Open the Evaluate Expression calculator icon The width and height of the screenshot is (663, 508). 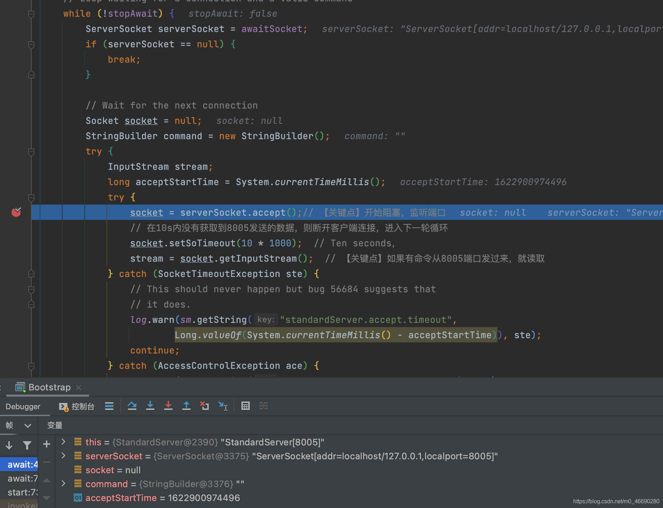[246, 406]
